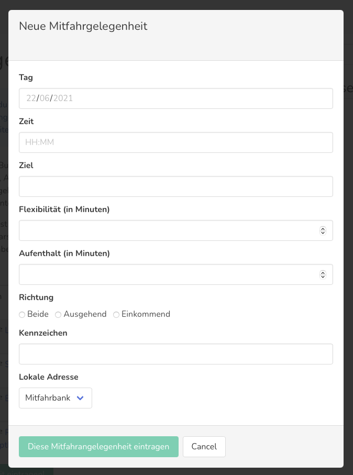Click the Flexibilität stepper arrows
This screenshot has width=353, height=475.
coord(323,230)
